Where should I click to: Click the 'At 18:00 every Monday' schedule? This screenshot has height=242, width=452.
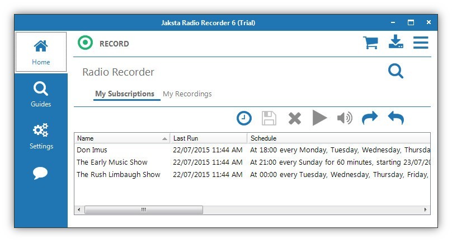pos(340,150)
